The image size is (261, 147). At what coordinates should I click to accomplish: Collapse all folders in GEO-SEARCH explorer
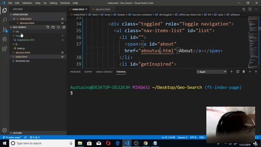tap(64, 27)
